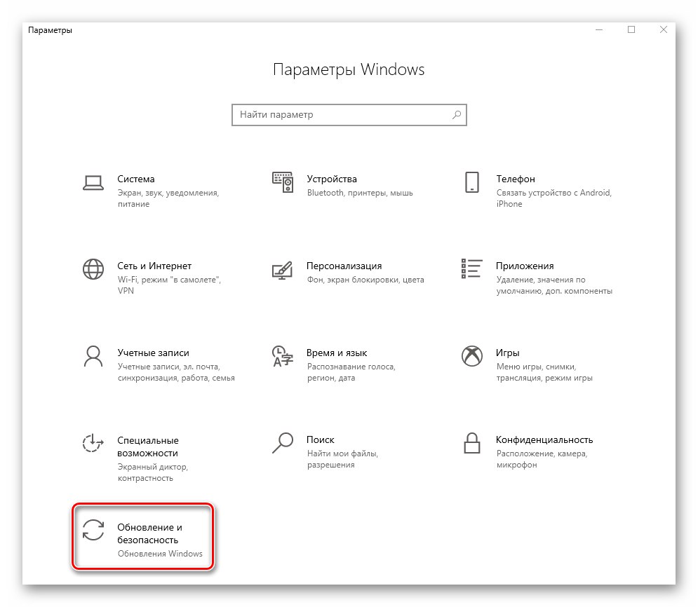This screenshot has width=698, height=607.
Task: Click text 'Распознавание голоса, регион, дата'
Action: coord(351,372)
